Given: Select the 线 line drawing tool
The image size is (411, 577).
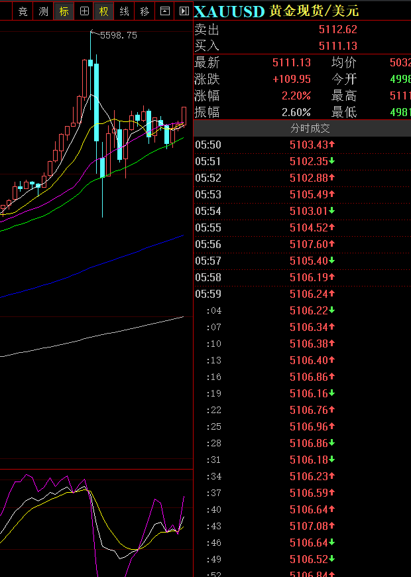Looking at the screenshot, I should (x=125, y=11).
